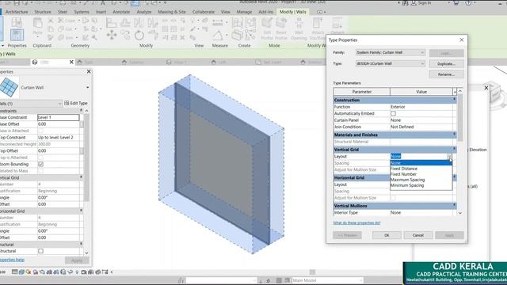This screenshot has height=285, width=507.
Task: Click OK in Type Properties
Action: tap(387, 235)
